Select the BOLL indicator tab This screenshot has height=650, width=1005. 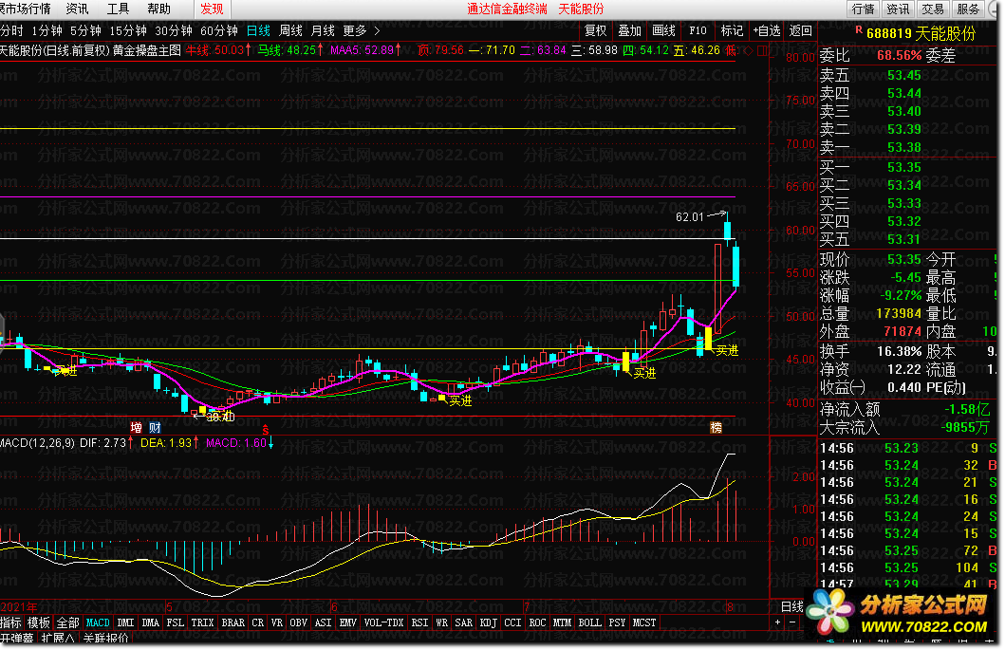(x=589, y=622)
